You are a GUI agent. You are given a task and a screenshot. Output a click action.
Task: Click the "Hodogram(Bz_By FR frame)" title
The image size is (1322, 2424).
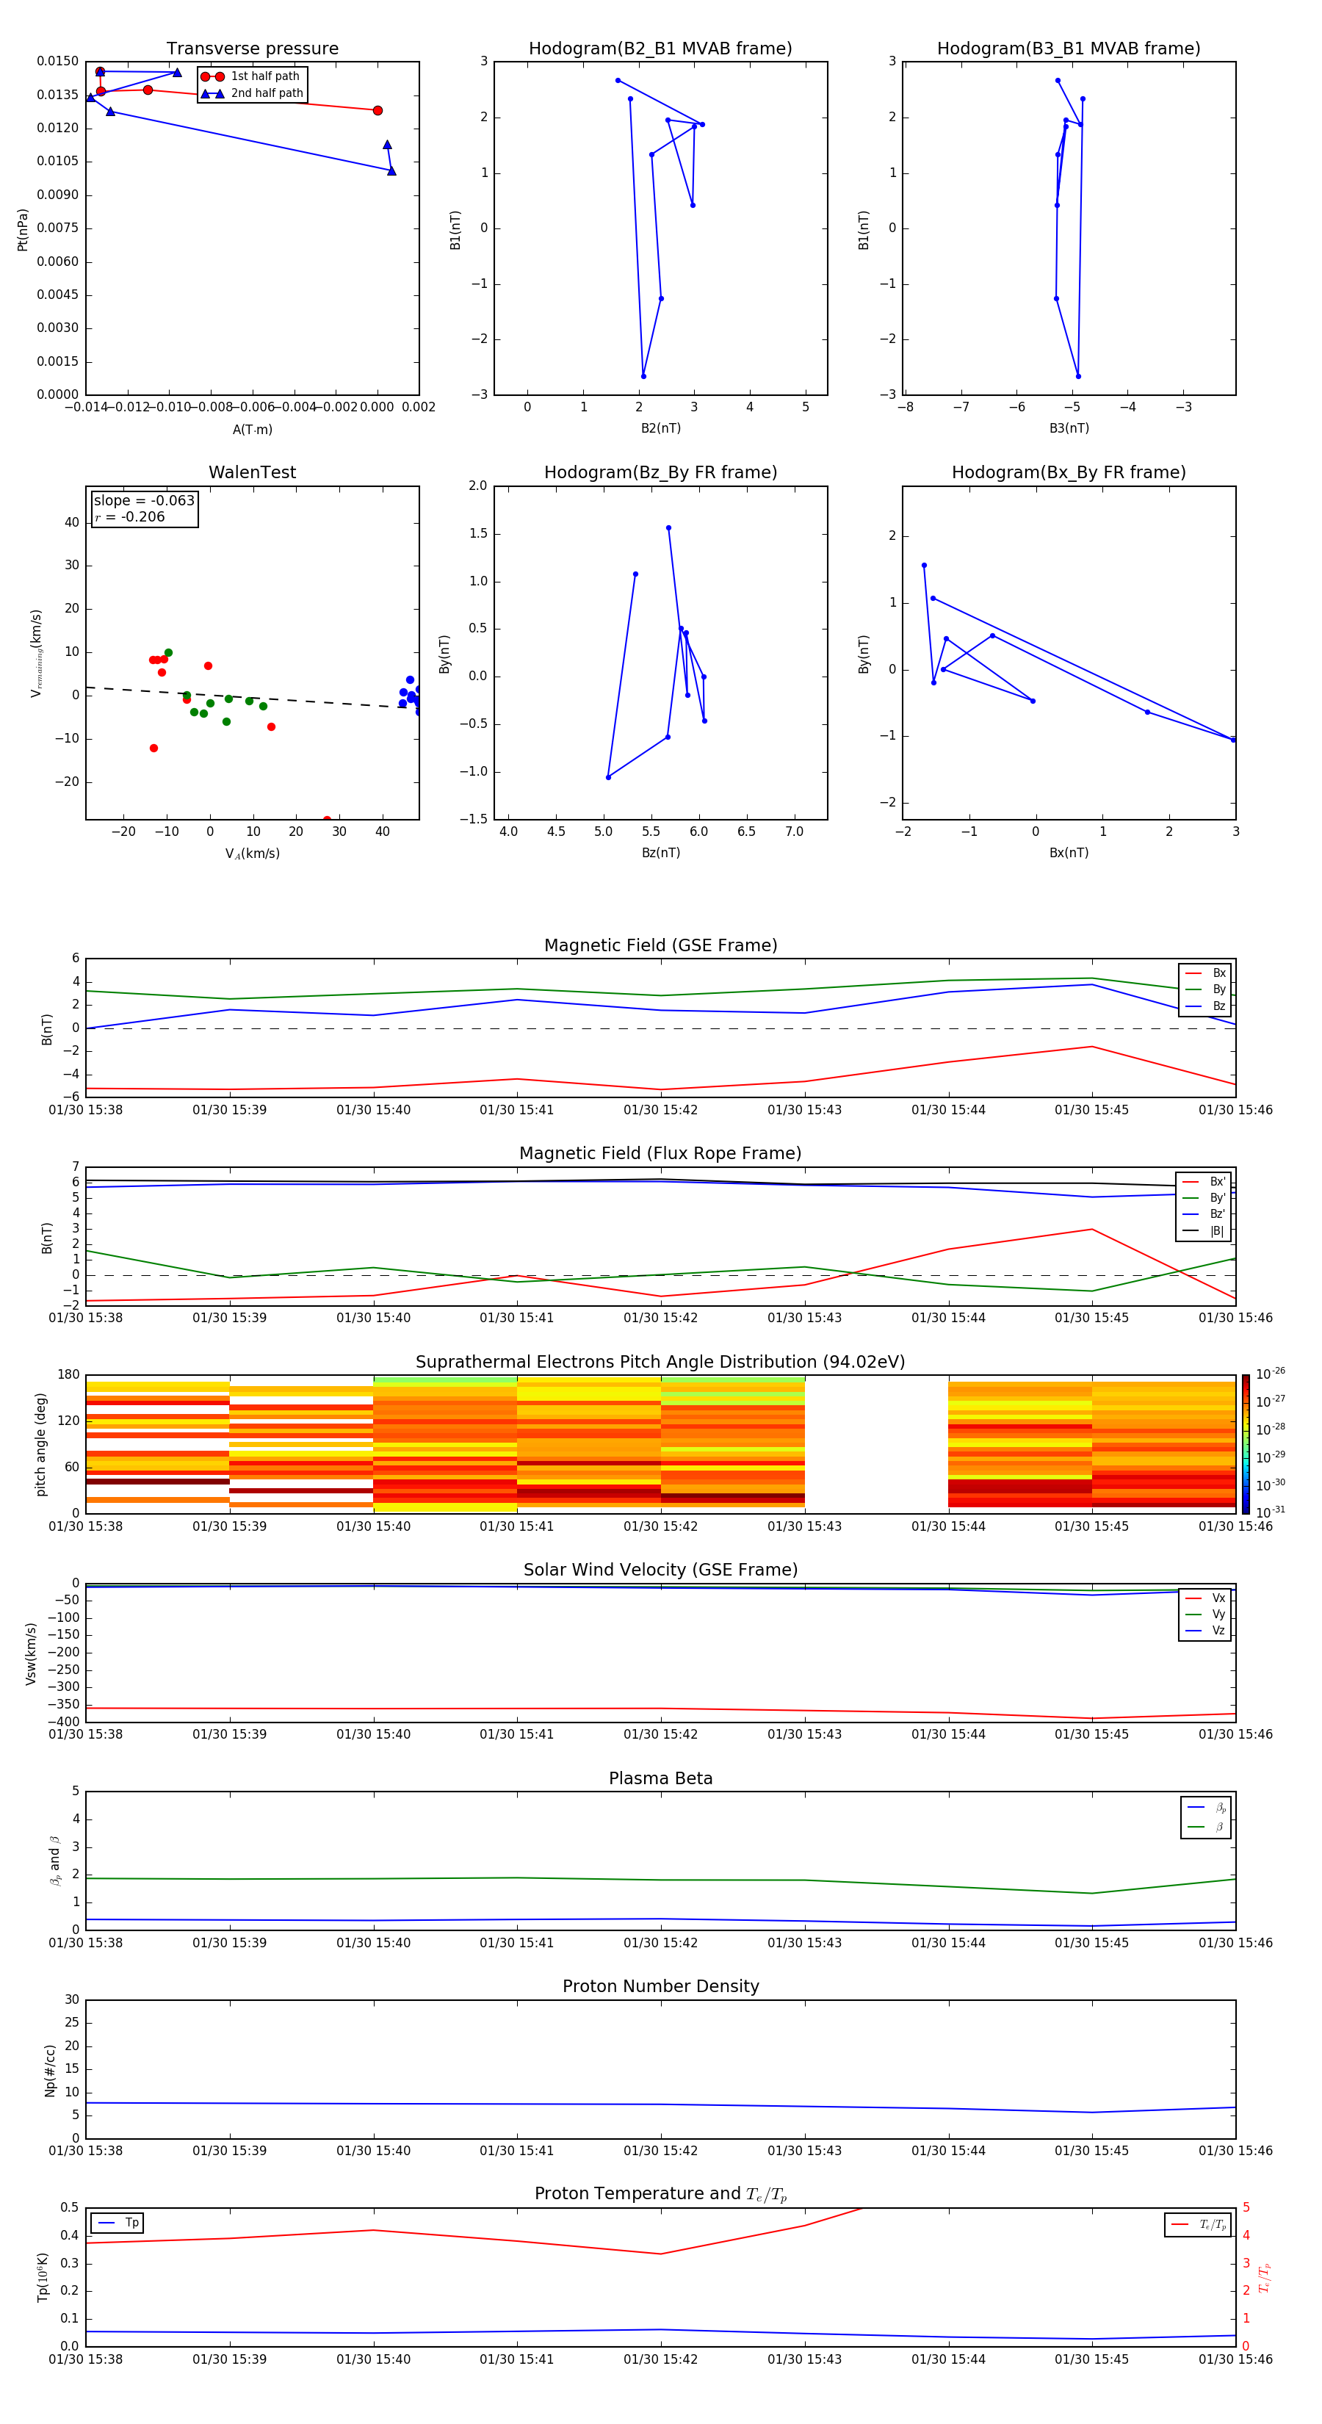pos(660,472)
